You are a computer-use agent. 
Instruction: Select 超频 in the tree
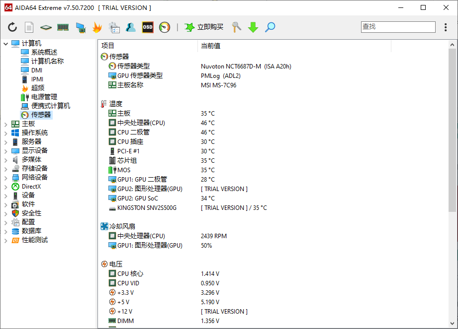[x=38, y=88]
